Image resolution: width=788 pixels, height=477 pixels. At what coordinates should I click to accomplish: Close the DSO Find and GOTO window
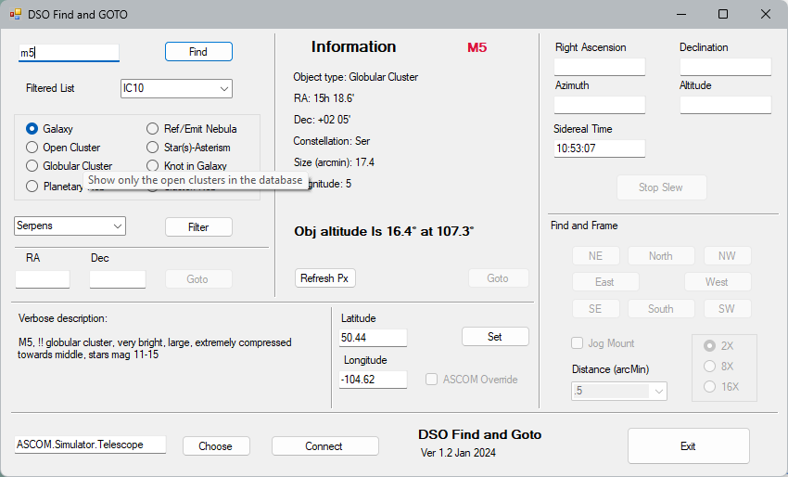click(766, 14)
